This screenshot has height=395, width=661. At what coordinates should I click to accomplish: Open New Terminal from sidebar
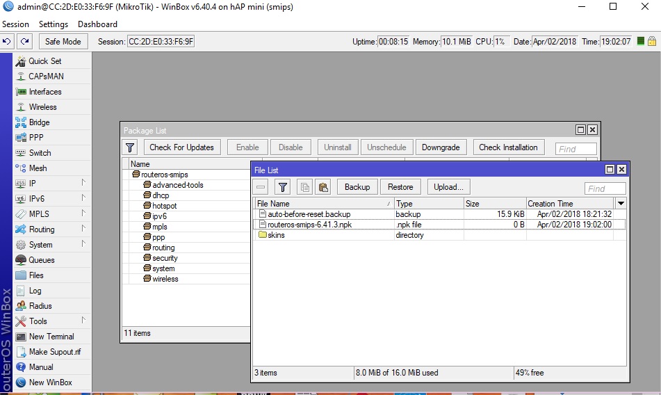click(51, 337)
